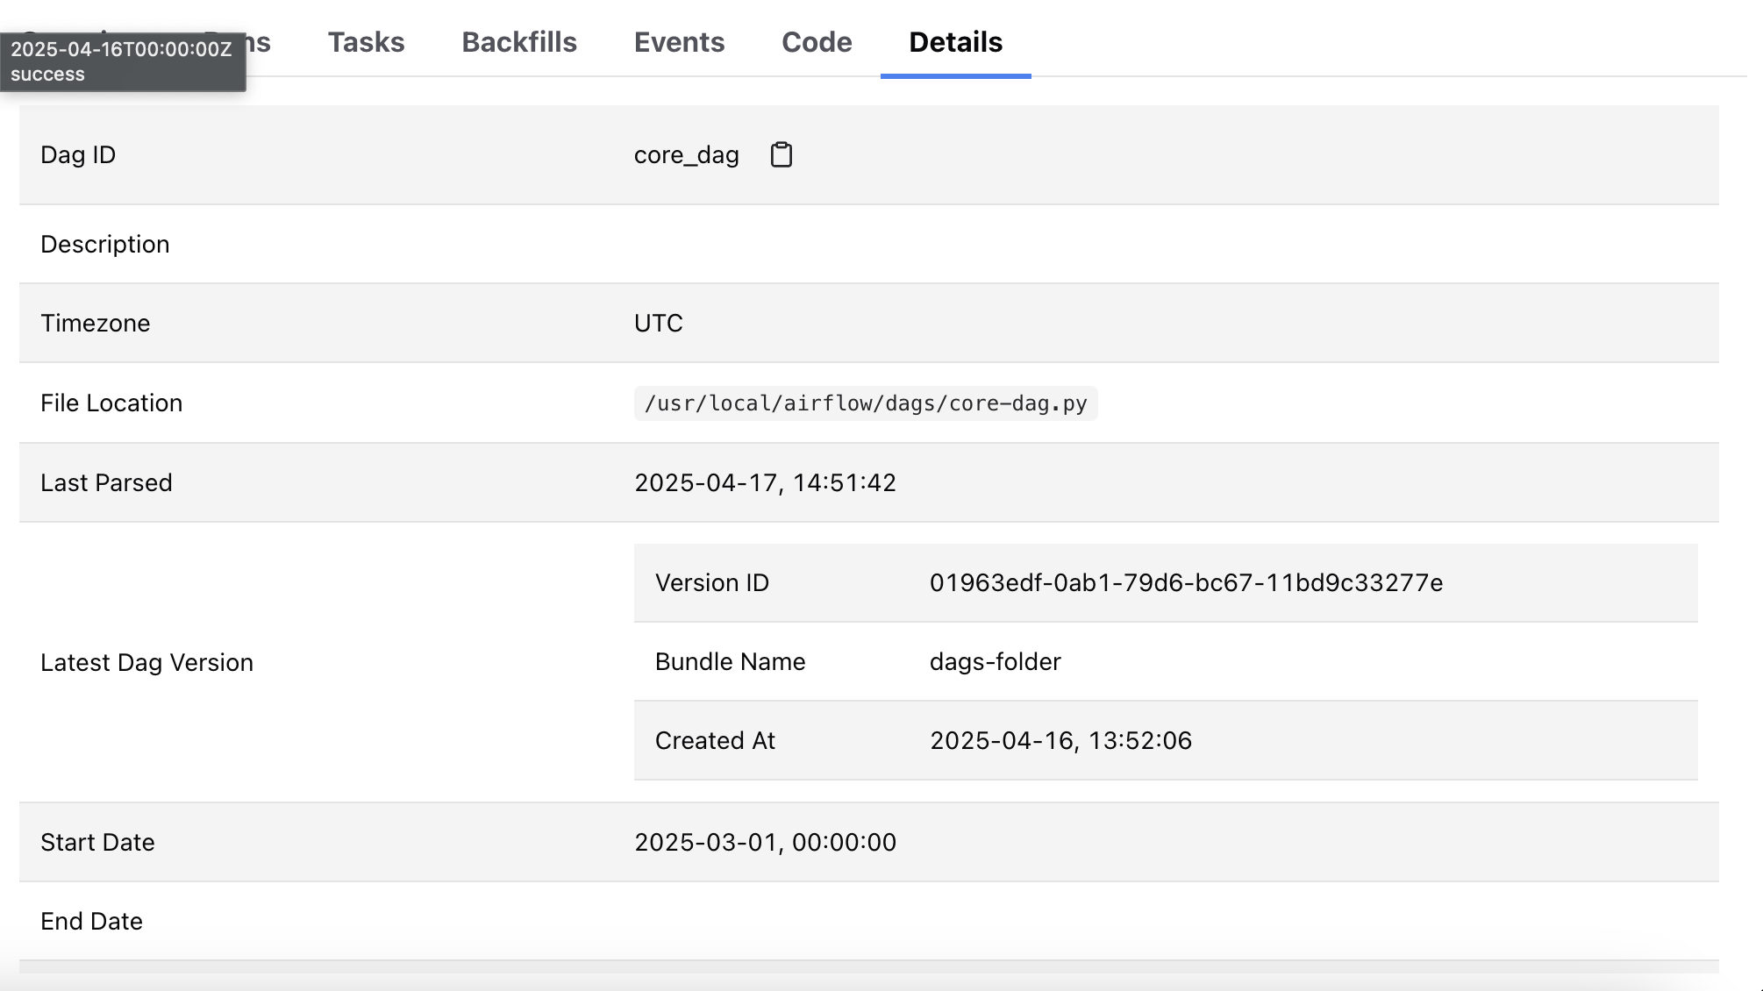The width and height of the screenshot is (1763, 991).
Task: Select the Details tab
Action: coord(955,42)
